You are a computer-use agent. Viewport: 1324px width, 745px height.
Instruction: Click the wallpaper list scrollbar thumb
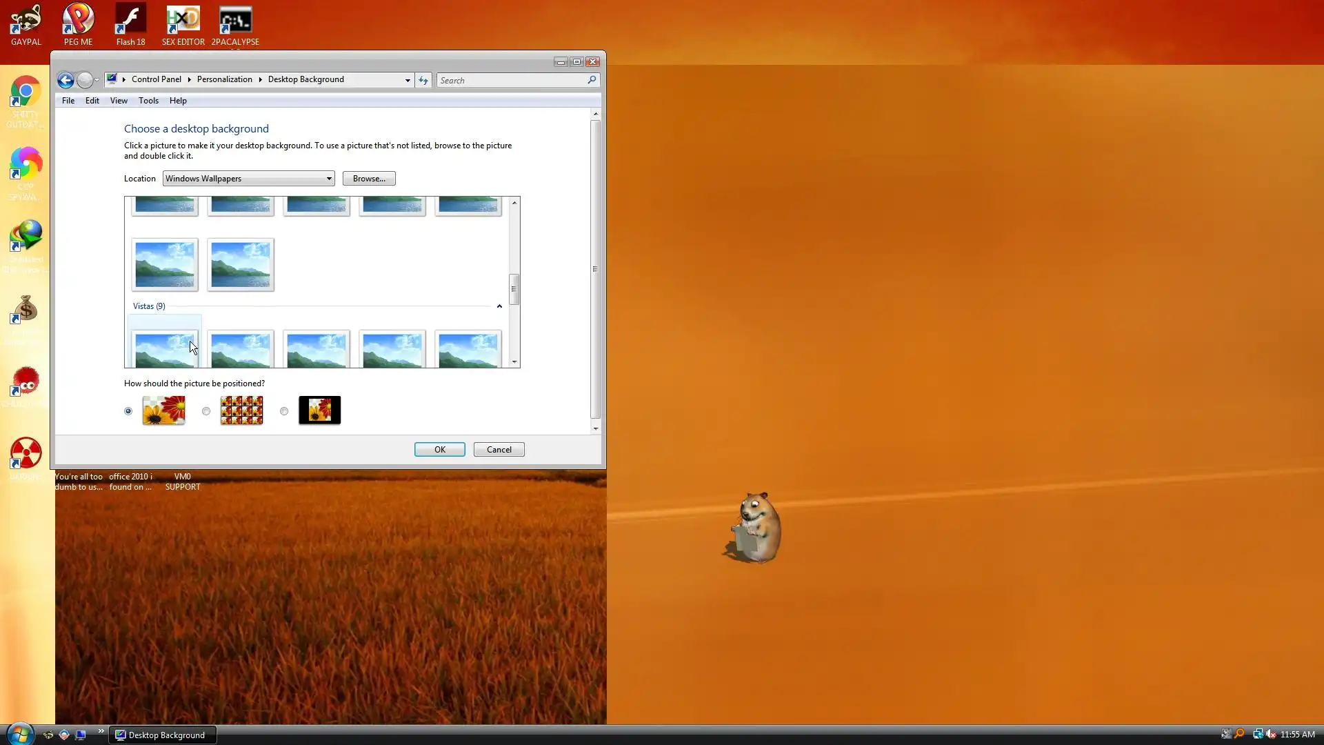[x=514, y=289]
